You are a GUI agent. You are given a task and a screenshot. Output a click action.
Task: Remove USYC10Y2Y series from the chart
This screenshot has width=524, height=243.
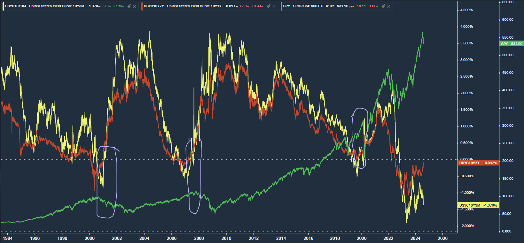[x=274, y=6]
